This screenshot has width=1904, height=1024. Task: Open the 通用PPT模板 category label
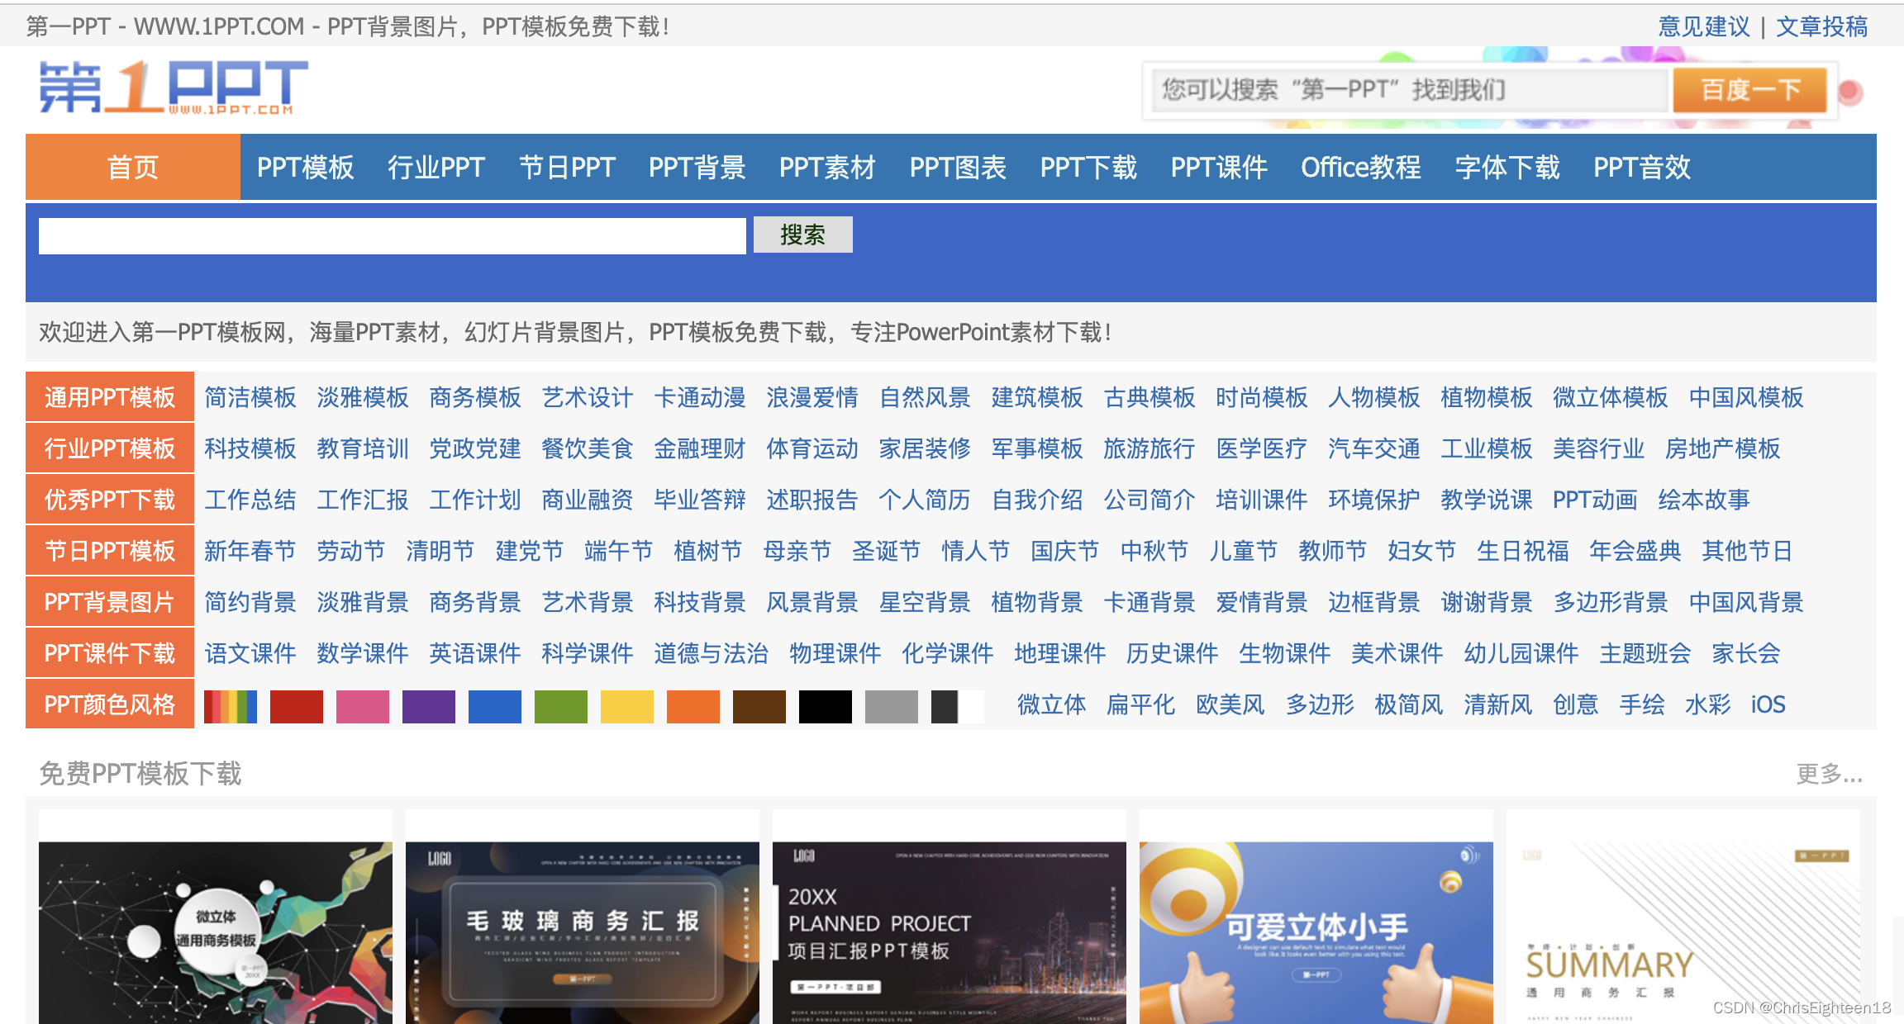[110, 397]
